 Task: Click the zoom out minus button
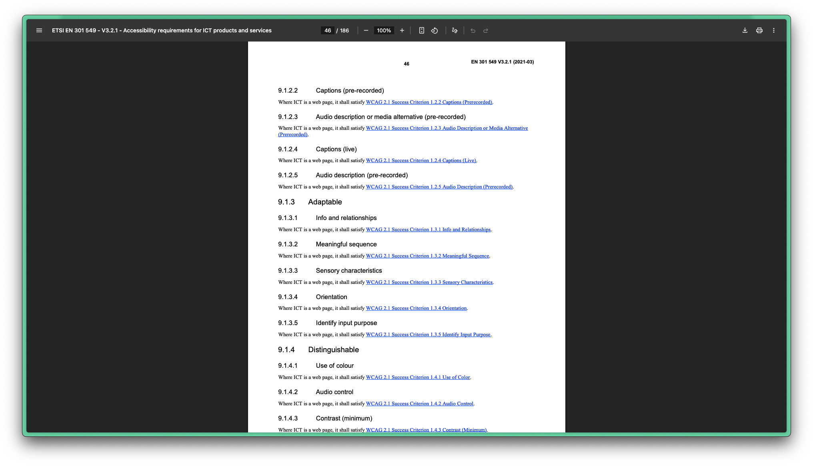pyautogui.click(x=366, y=30)
